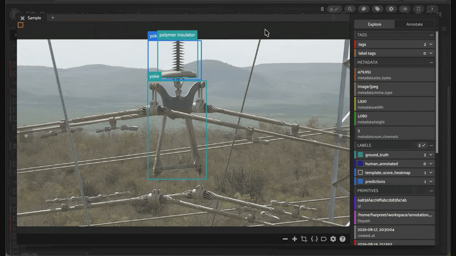Screen dimensions: 456x256
Task: Collapse the TAGS section
Action: click(x=431, y=35)
